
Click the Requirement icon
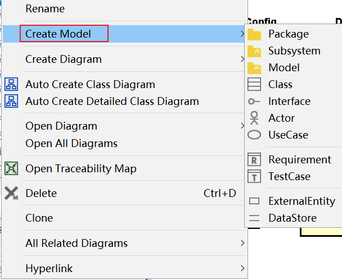(254, 160)
